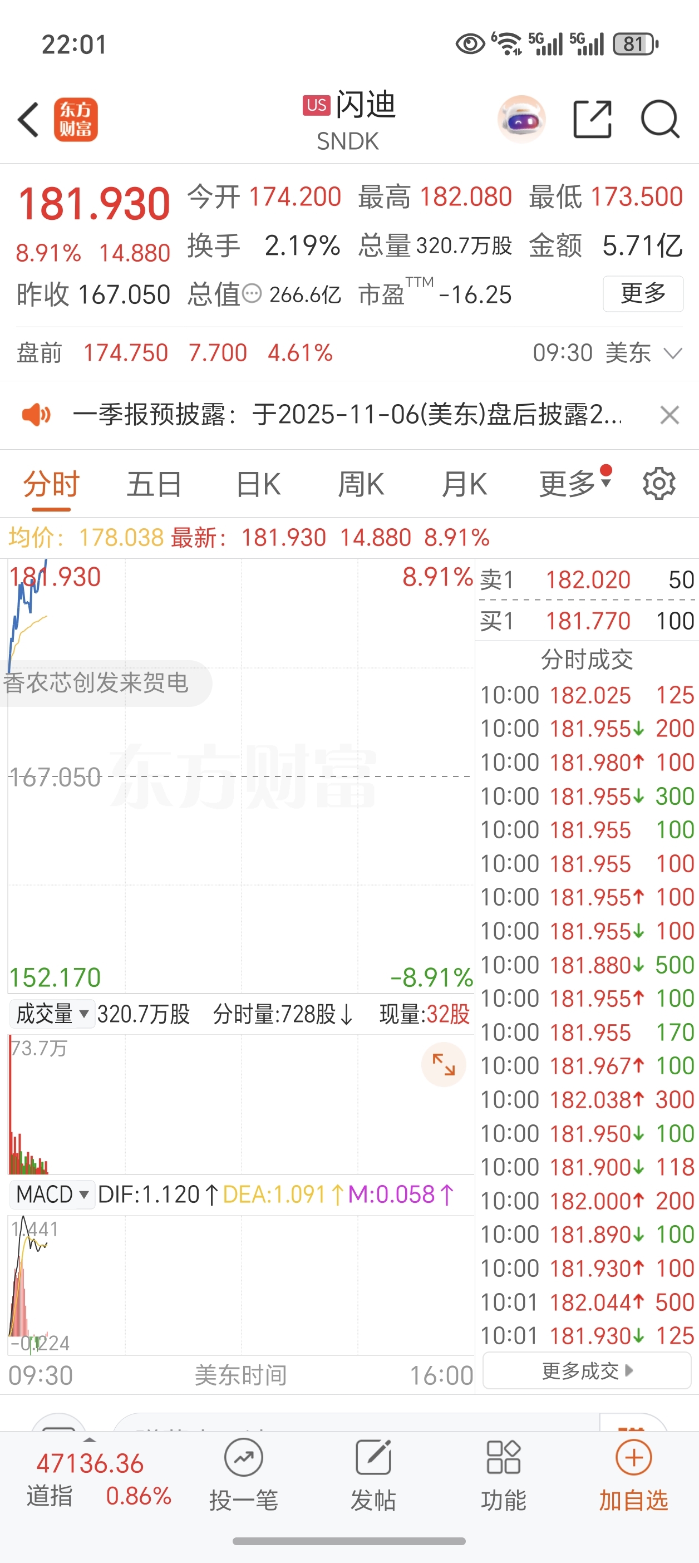
Task: Open the 东方财富 home logo
Action: (x=76, y=120)
